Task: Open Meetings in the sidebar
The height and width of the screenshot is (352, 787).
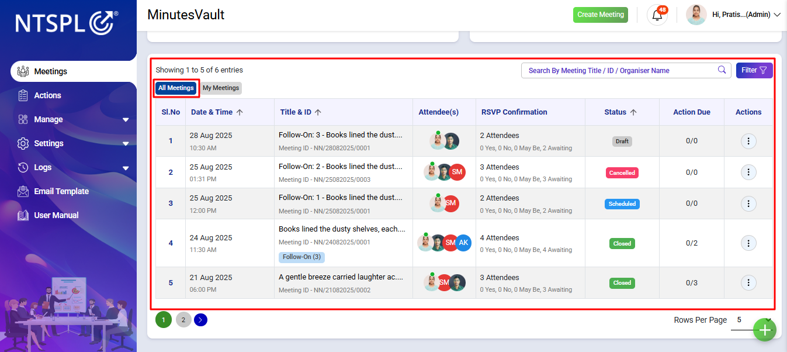Action: pos(74,71)
